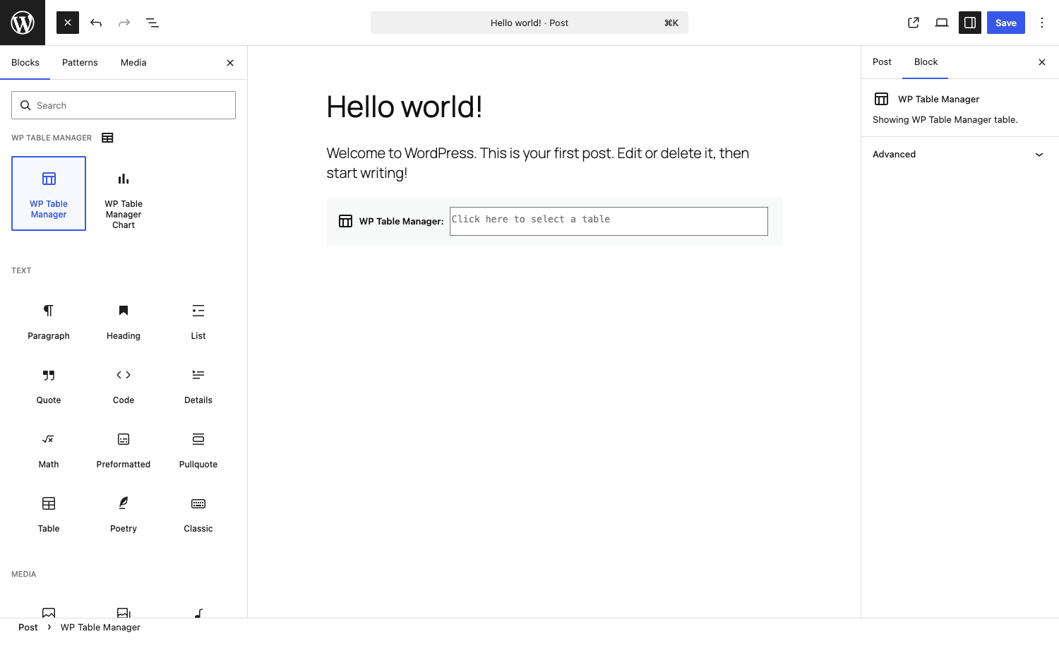Open command palette from post title bar
Screen dimensions: 1059x658
529,23
